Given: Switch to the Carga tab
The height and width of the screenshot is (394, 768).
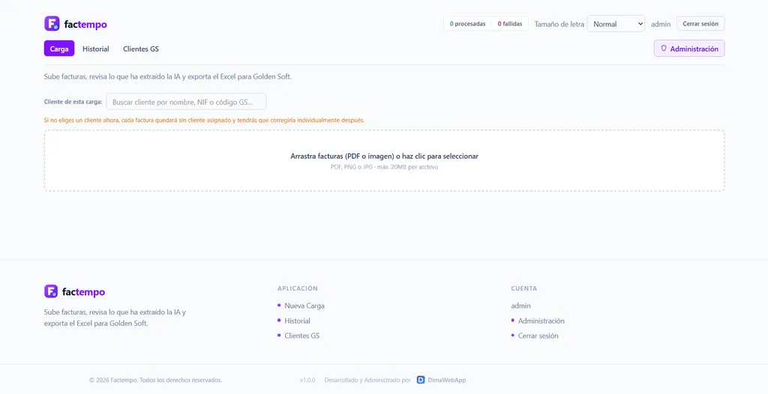Looking at the screenshot, I should pyautogui.click(x=59, y=49).
